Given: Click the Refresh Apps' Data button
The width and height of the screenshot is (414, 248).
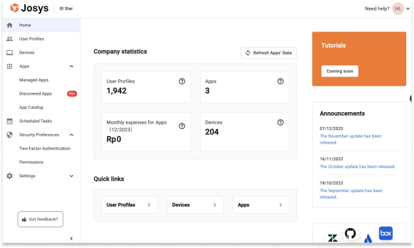Looking at the screenshot, I should 269,53.
